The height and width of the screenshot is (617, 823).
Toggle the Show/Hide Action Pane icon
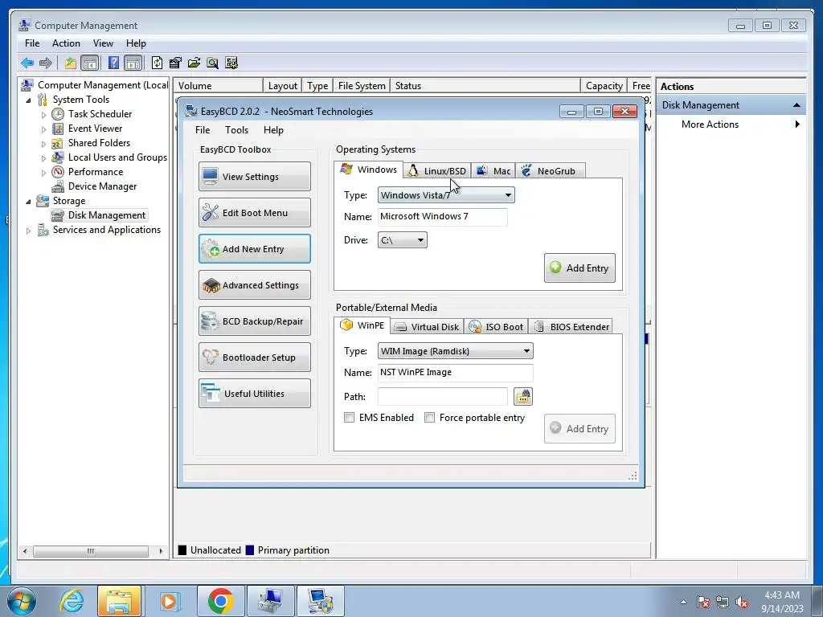(133, 63)
